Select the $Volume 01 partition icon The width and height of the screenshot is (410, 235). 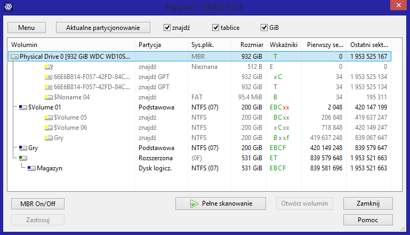(x=23, y=107)
